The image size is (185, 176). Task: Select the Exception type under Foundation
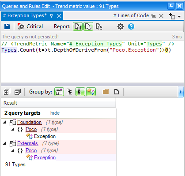click(x=45, y=136)
